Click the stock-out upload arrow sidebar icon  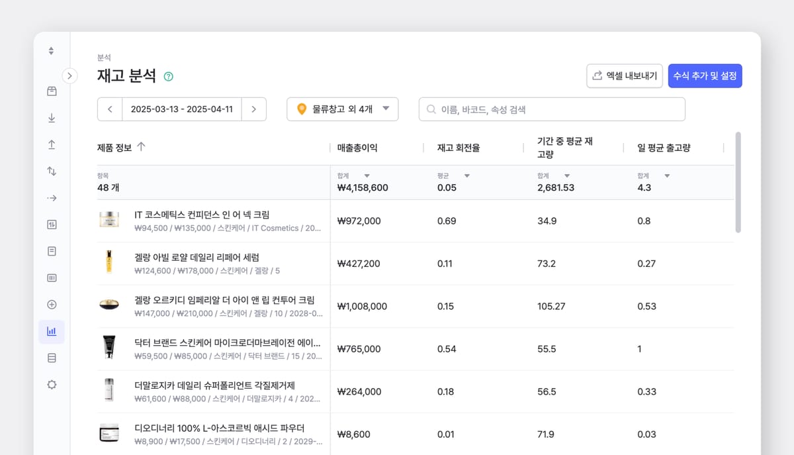[52, 144]
